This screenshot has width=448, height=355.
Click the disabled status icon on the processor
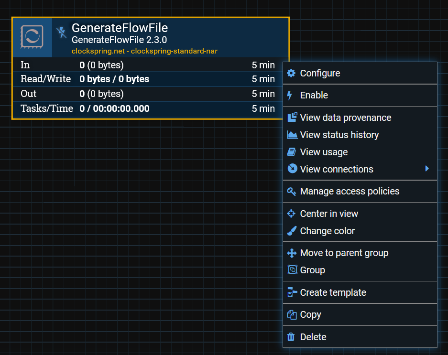tap(61, 32)
